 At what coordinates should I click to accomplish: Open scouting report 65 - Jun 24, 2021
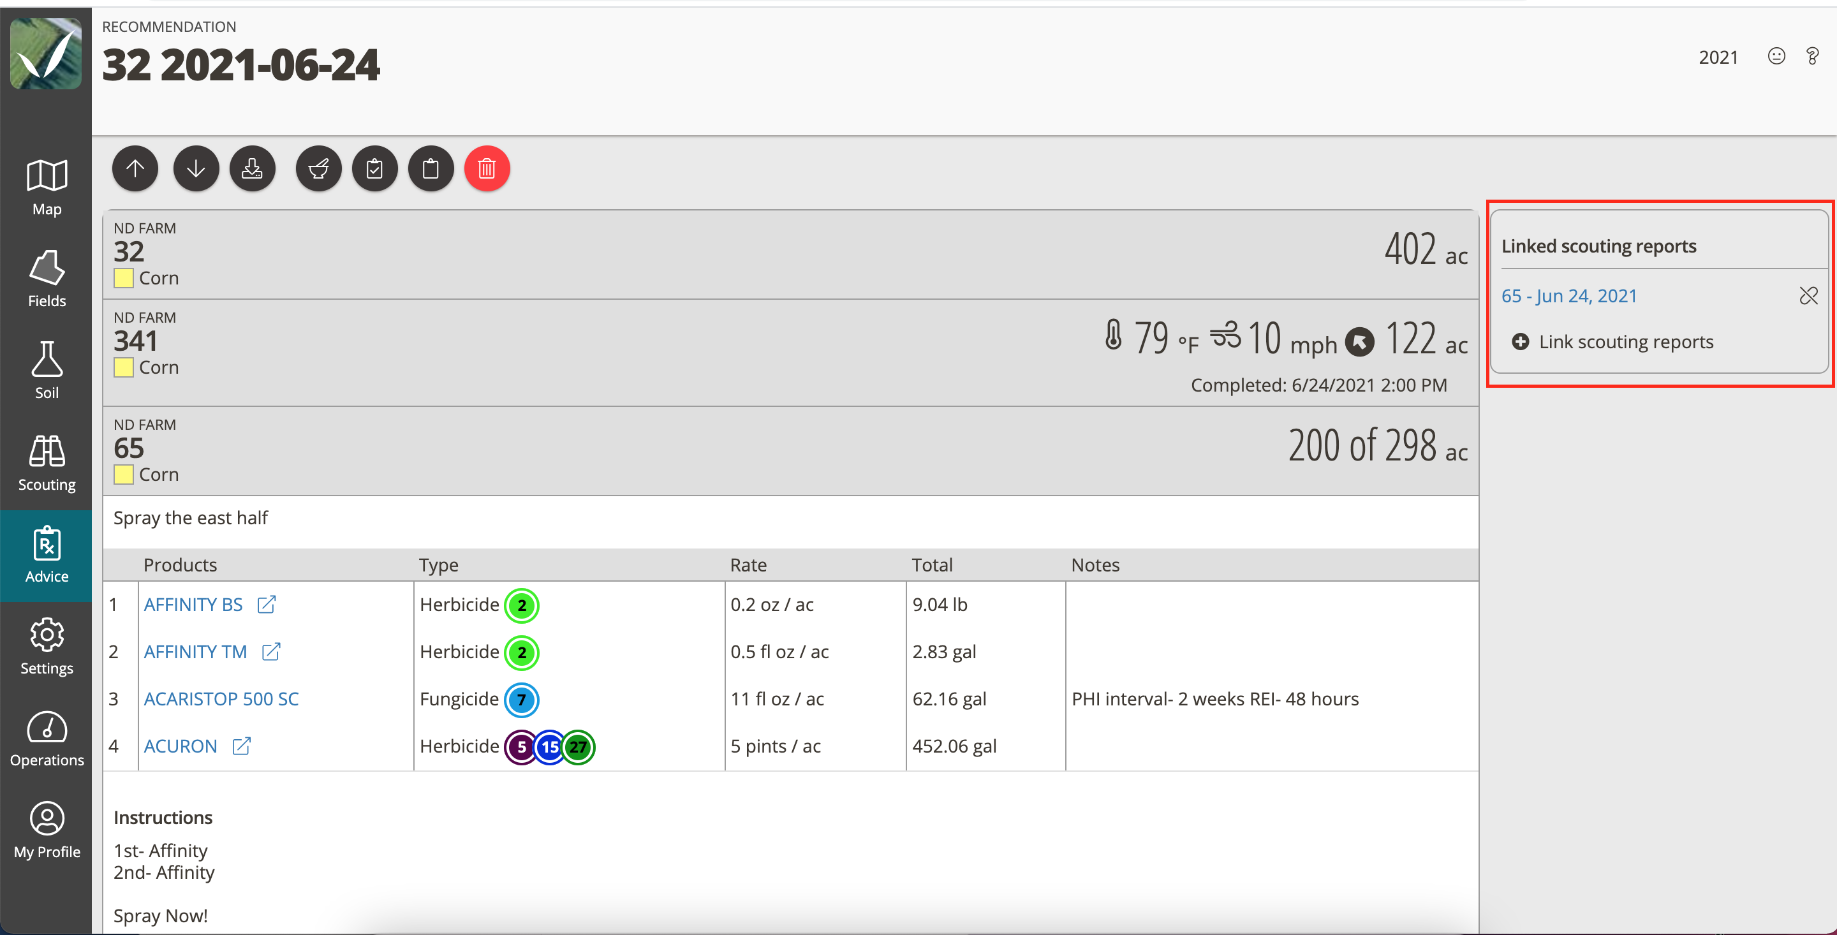[x=1569, y=296]
